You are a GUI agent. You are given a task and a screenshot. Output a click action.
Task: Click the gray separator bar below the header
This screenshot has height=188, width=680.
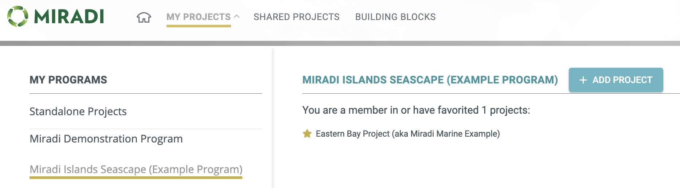340,43
